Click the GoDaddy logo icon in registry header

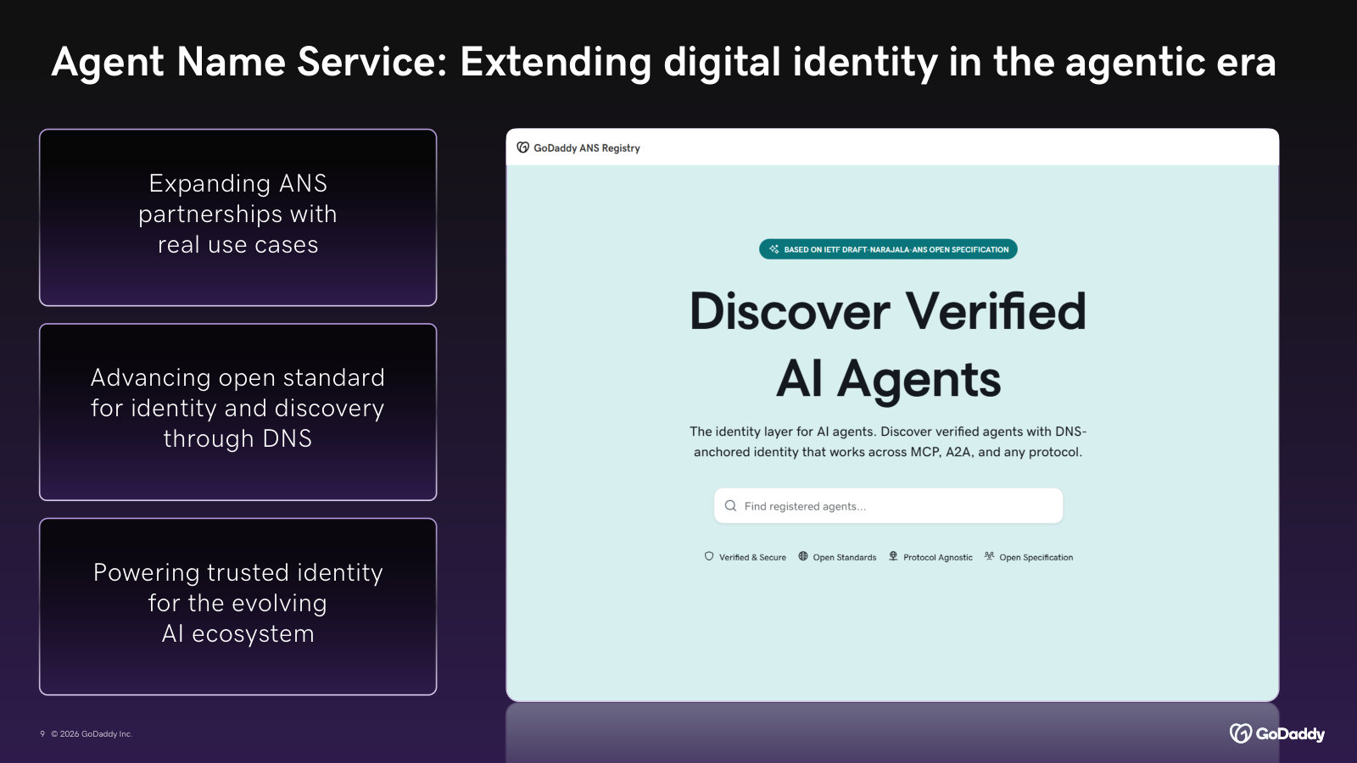pos(522,148)
